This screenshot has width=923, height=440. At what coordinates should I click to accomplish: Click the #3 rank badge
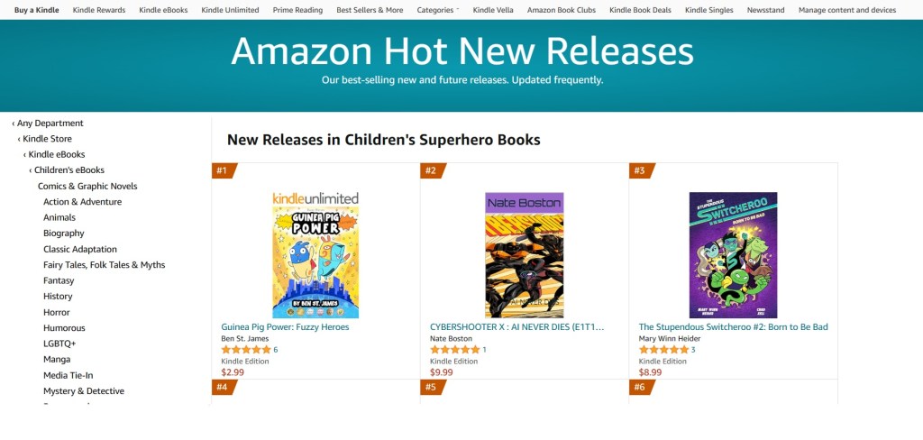(x=641, y=170)
